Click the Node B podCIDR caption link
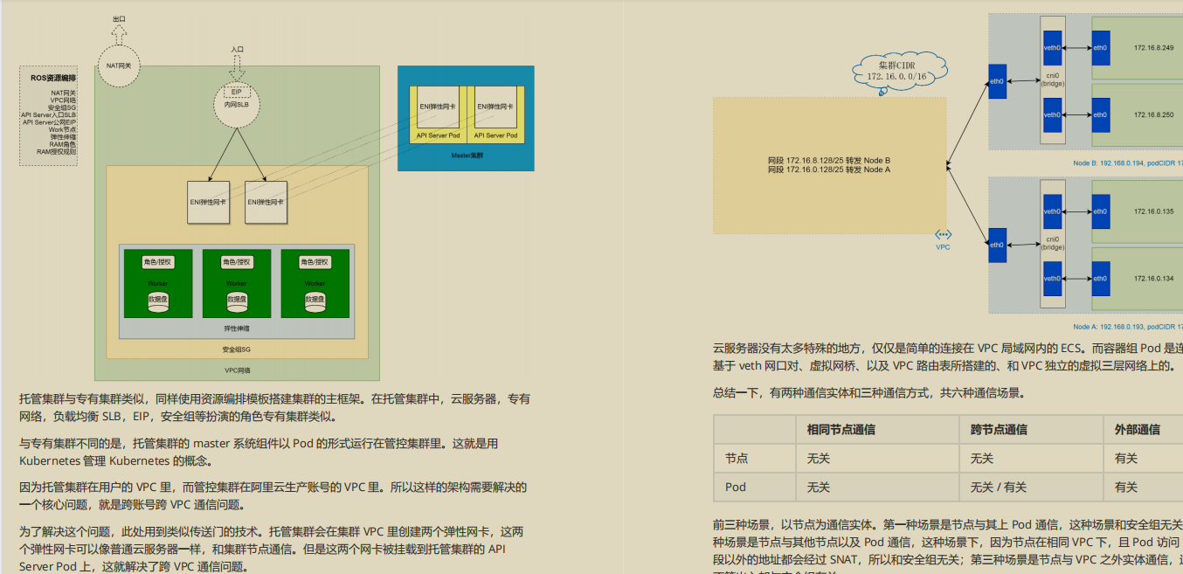Image resolution: width=1183 pixels, height=574 pixels. [1127, 163]
